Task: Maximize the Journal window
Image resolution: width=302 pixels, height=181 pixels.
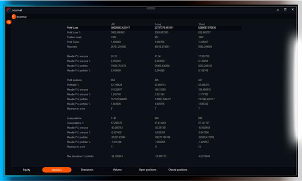Action: coord(285,9)
